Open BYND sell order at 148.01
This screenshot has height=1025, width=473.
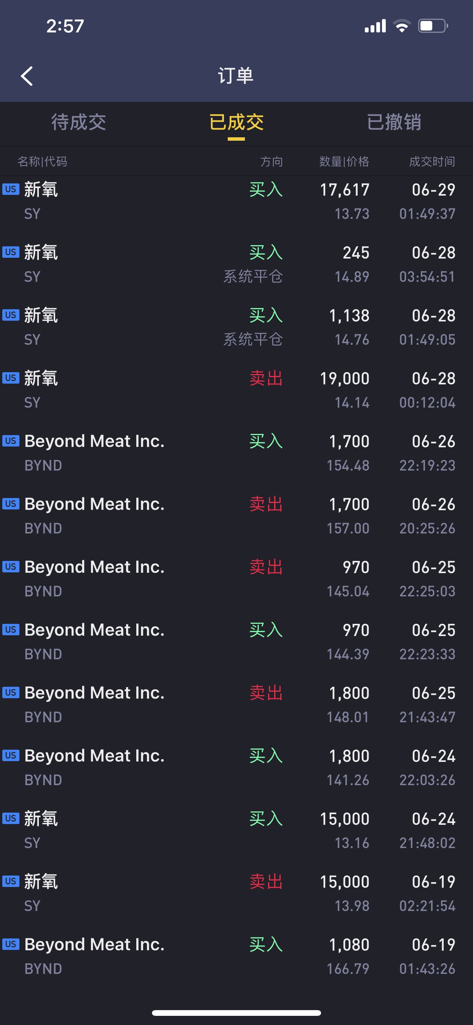click(237, 704)
